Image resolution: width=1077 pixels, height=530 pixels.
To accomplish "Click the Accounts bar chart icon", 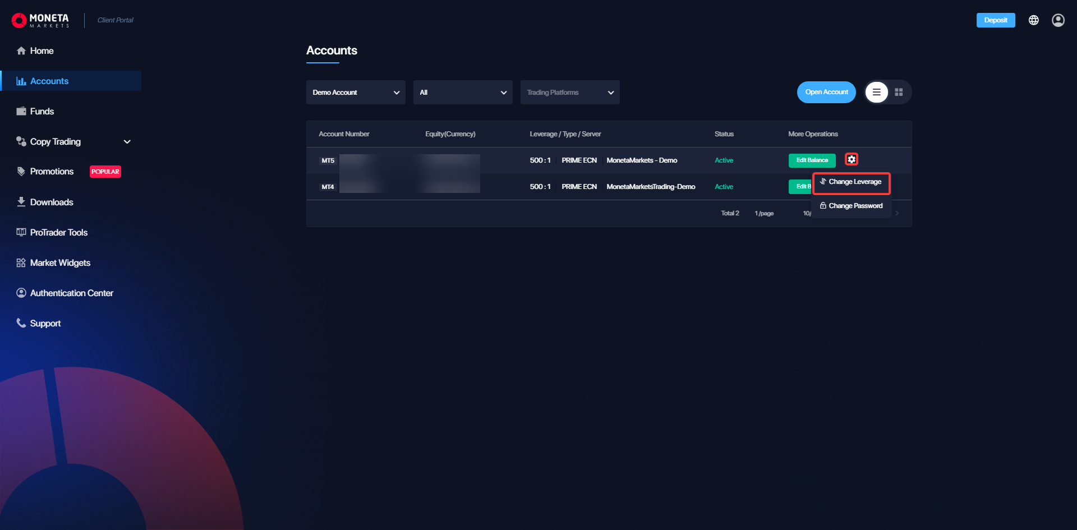I will (21, 81).
